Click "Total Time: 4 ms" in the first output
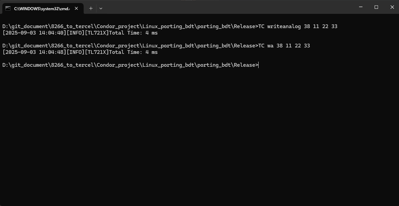This screenshot has width=399, height=206. click(x=133, y=33)
